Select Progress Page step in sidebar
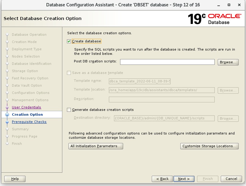The image size is (246, 186). click(x=25, y=136)
